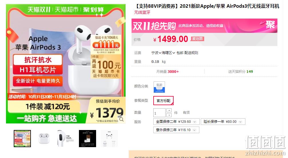Select the first promo thumbnail
The width and height of the screenshot is (288, 158).
tap(22, 139)
